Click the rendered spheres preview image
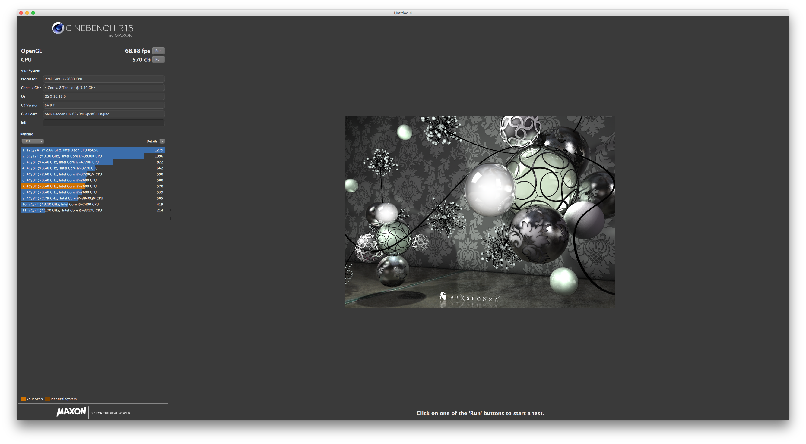Viewport: 806px width, 444px height. click(x=480, y=212)
